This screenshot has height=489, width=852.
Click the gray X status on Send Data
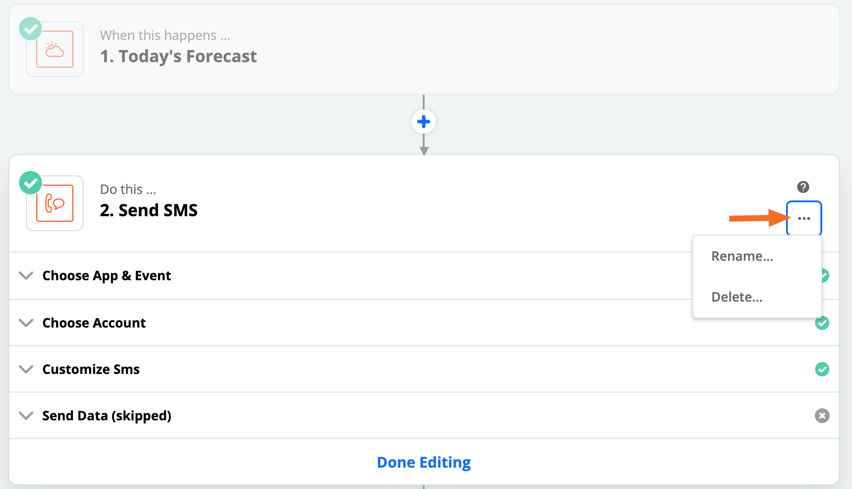point(822,416)
